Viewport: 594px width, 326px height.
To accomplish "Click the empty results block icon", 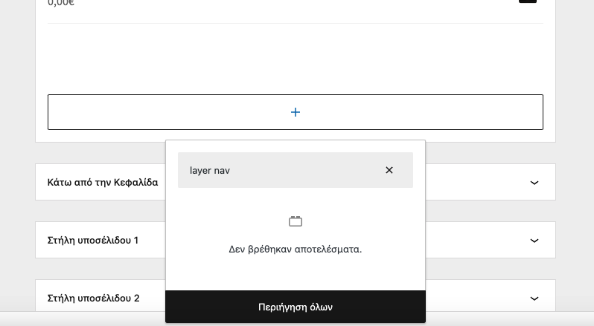I will (x=296, y=221).
